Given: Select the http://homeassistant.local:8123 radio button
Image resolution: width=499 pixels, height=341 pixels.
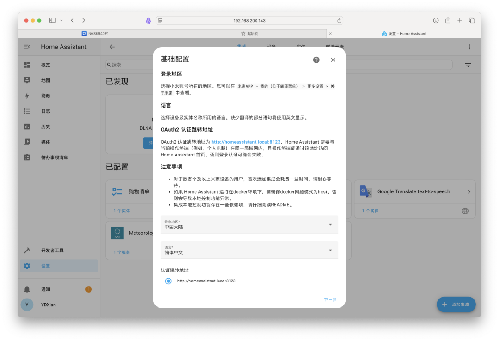Looking at the screenshot, I should pos(169,281).
